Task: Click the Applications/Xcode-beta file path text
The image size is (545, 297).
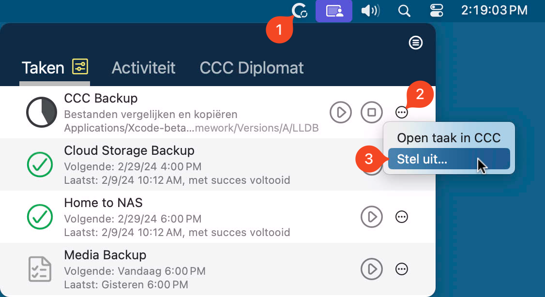Action: tap(191, 128)
